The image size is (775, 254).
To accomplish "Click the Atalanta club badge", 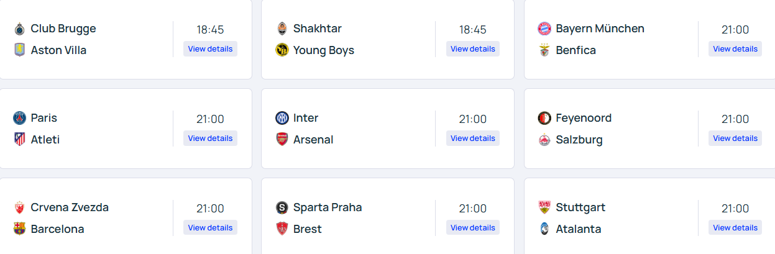I will click(544, 229).
